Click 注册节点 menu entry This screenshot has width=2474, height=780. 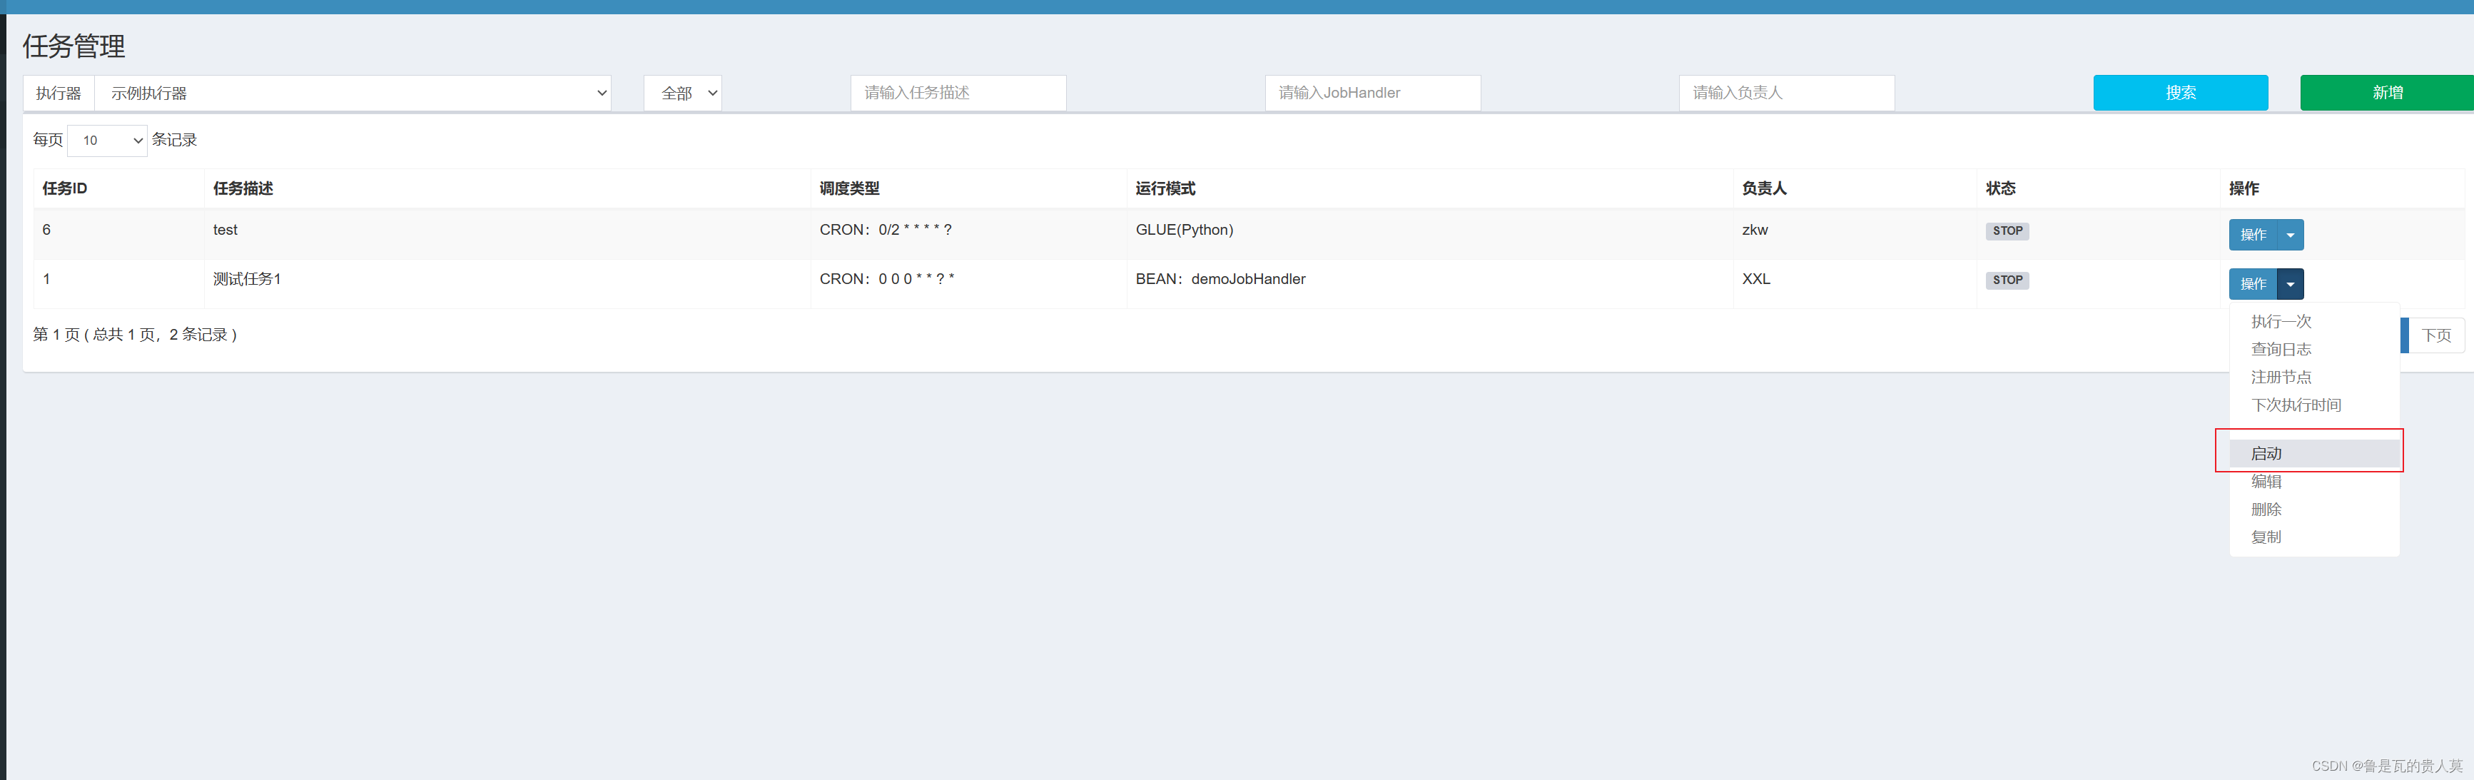2281,378
